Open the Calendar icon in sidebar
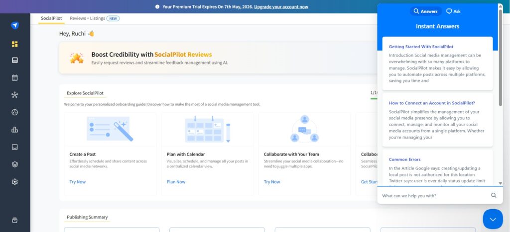The height and width of the screenshot is (232, 510). (14, 77)
